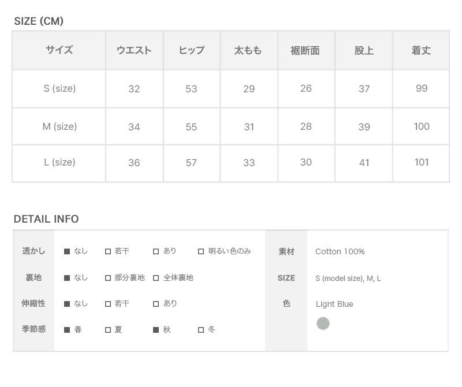Tick the 春 season checkbox
This screenshot has height=387, width=462.
(67, 330)
